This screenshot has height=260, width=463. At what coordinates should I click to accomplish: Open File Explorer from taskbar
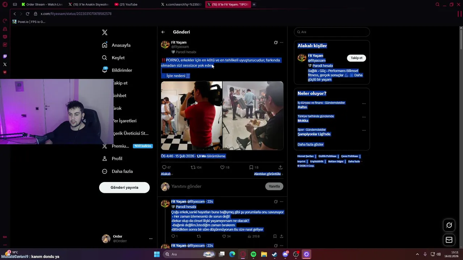point(264,254)
